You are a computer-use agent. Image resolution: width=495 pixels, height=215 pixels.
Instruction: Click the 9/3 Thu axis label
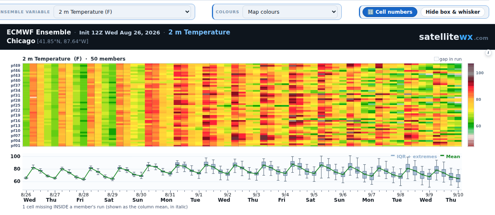click(253, 197)
